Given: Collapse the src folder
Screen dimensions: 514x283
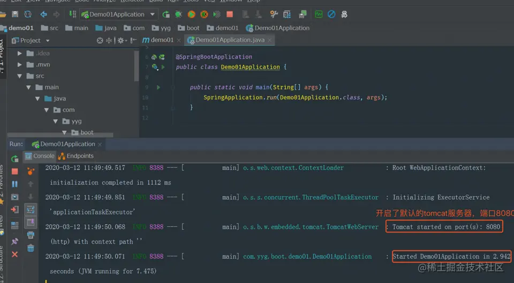Looking at the screenshot, I should (x=20, y=76).
